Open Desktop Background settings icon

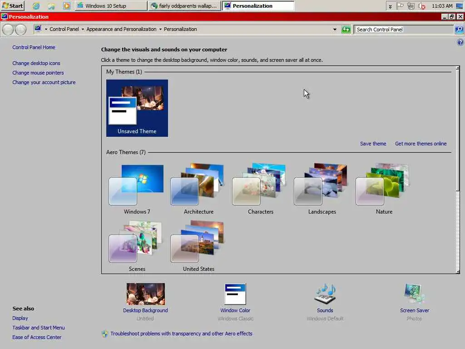pos(146,294)
